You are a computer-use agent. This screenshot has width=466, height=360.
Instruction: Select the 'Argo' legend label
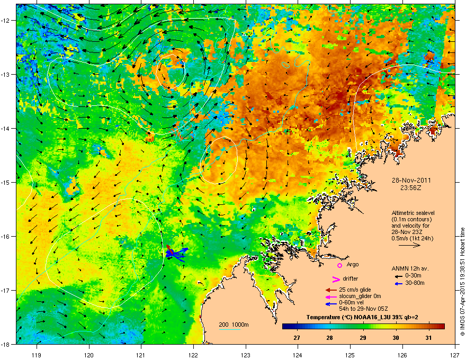(353, 264)
